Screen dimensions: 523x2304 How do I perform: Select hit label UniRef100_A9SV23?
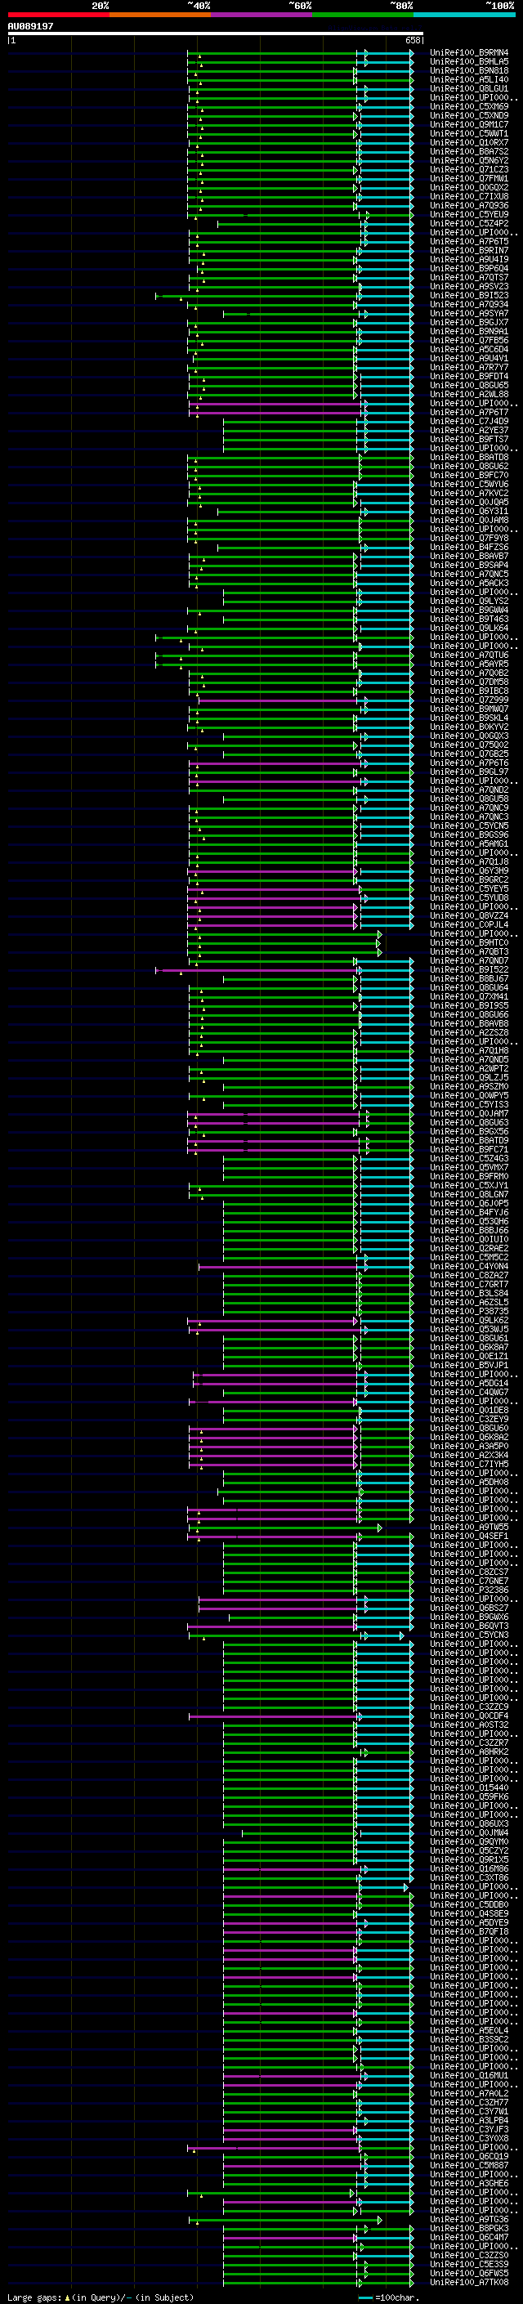click(x=469, y=286)
